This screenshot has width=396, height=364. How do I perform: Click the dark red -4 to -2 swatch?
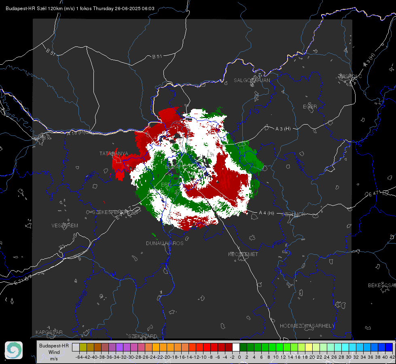229,347
